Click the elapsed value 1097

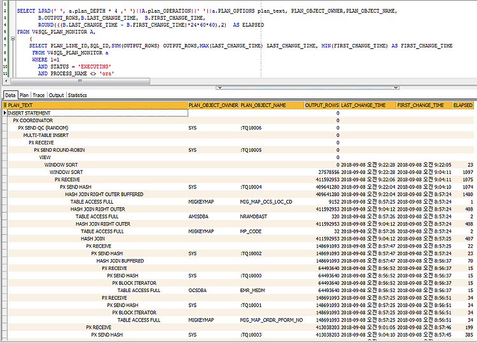[x=468, y=172]
